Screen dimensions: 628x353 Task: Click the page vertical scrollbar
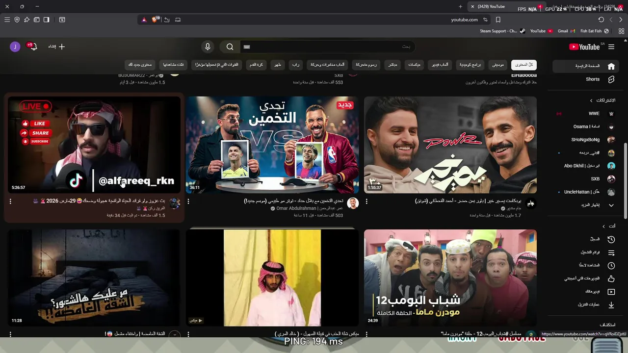(x=626, y=181)
